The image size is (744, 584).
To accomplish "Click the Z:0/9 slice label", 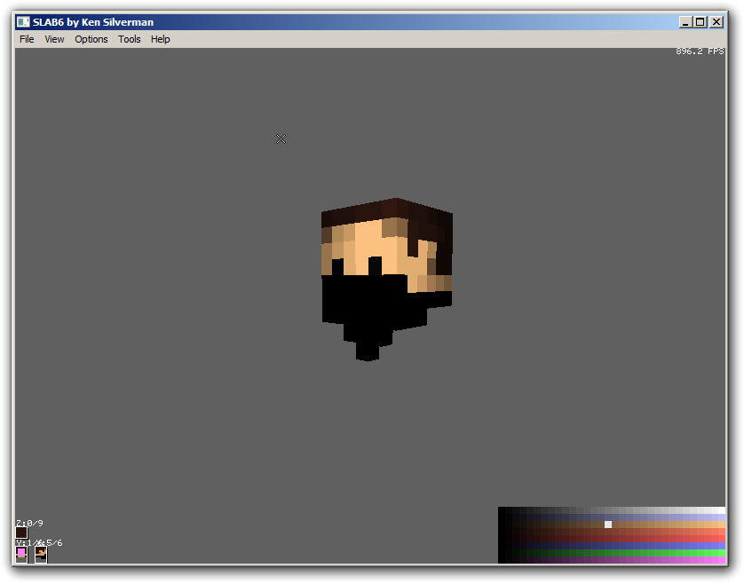I will pyautogui.click(x=29, y=523).
